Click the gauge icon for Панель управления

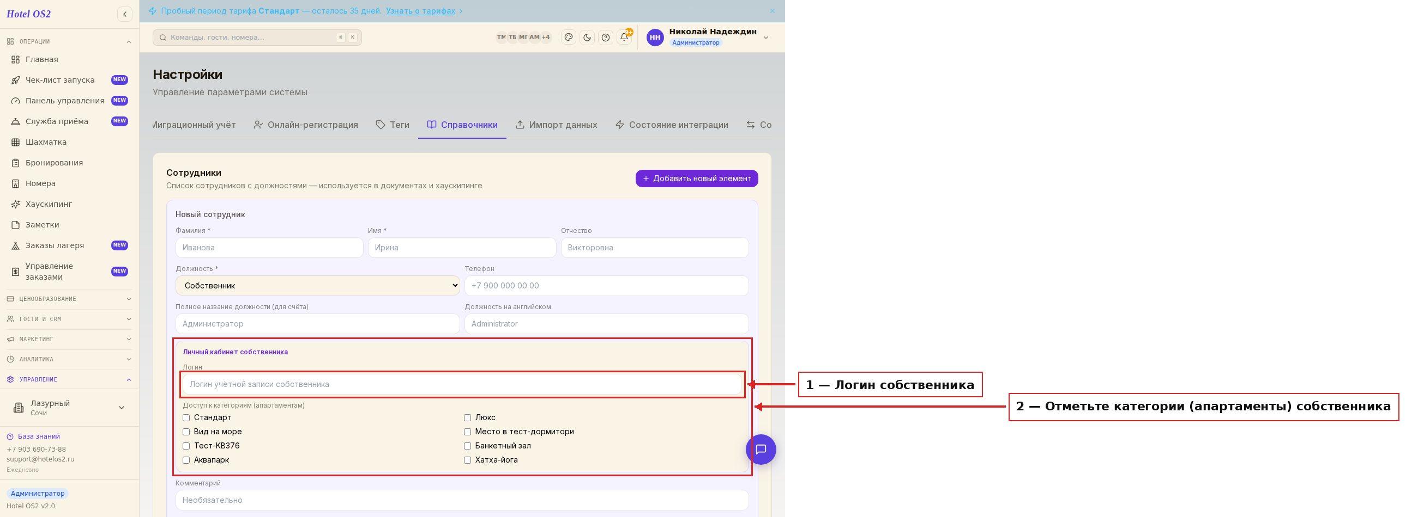15,101
